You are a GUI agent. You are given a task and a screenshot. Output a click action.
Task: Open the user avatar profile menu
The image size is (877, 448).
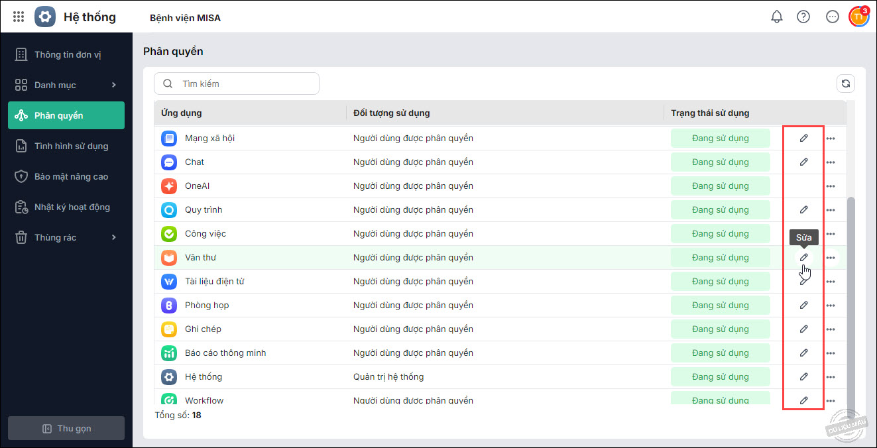(x=858, y=17)
